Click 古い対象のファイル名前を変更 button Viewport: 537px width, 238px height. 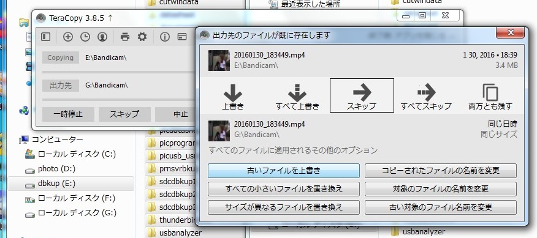[x=440, y=207]
